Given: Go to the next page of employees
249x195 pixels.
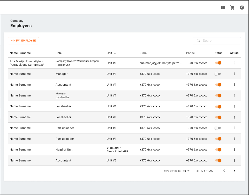Looking at the screenshot, I should coord(234,171).
